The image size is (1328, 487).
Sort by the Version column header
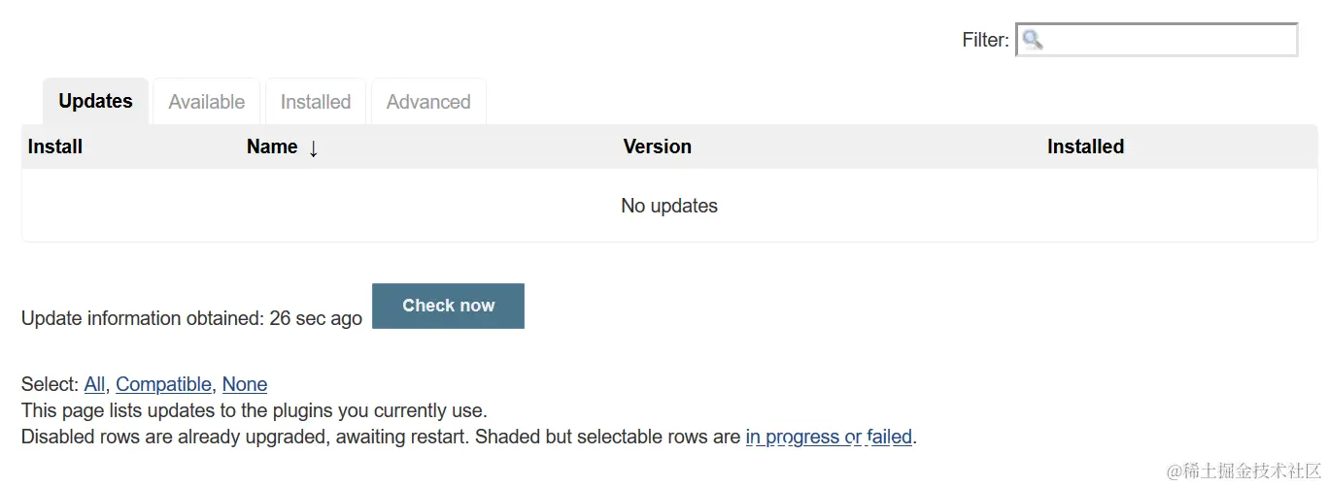coord(657,146)
